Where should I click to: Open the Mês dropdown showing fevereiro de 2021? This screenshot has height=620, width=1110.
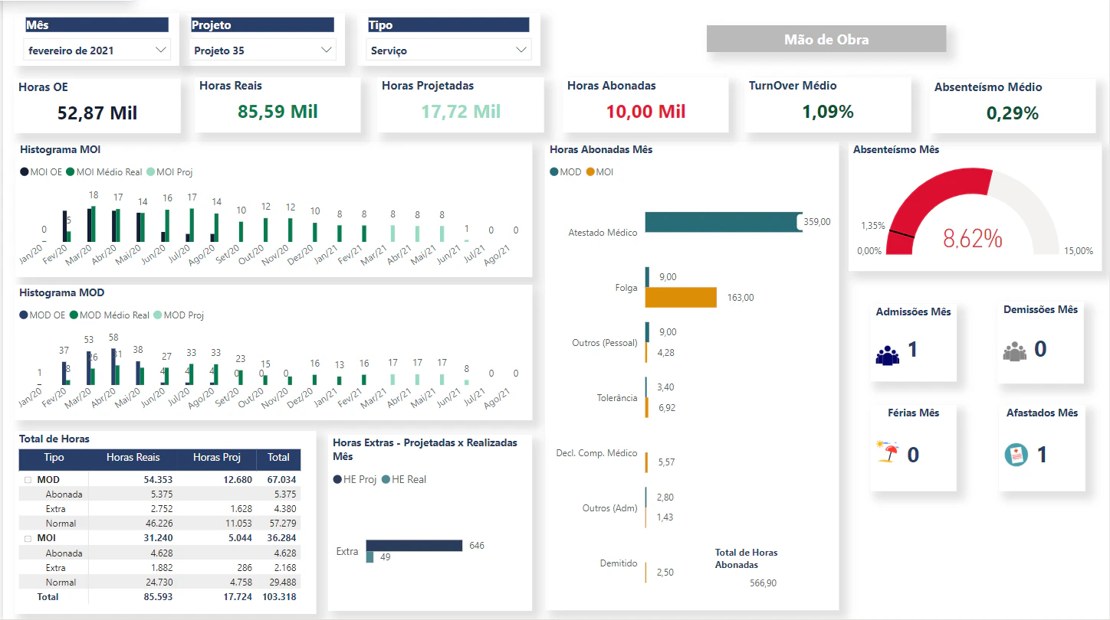[x=97, y=51]
